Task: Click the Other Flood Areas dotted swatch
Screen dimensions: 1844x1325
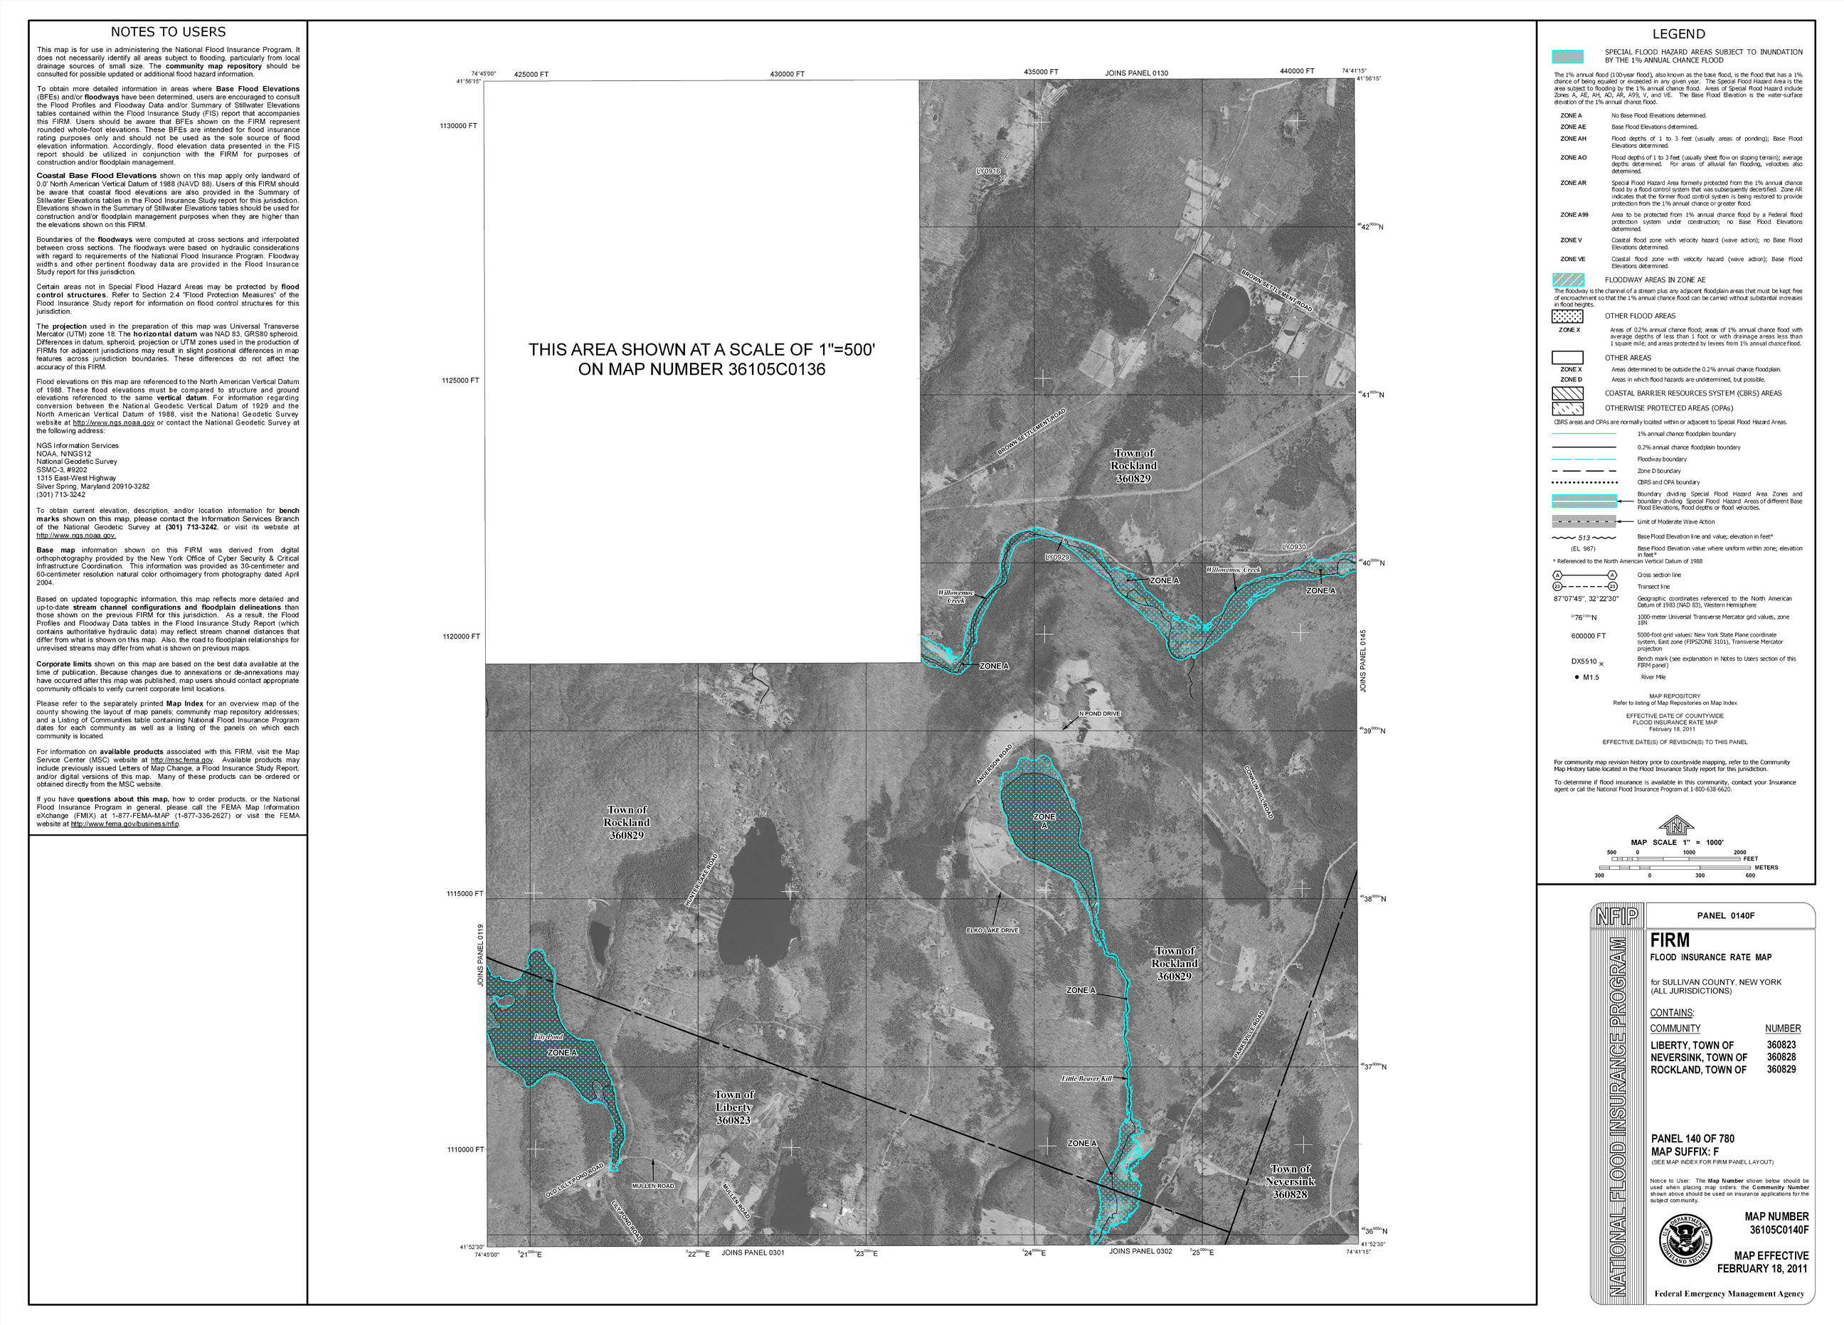Action: pos(1567,316)
